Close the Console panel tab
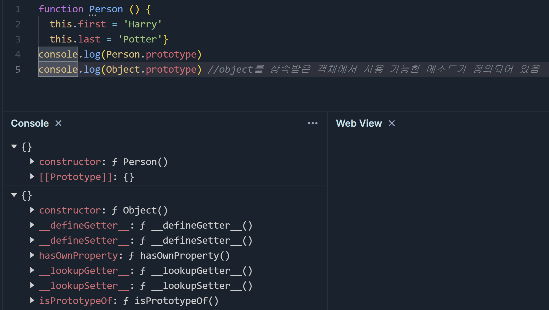549x310 pixels. click(x=58, y=123)
